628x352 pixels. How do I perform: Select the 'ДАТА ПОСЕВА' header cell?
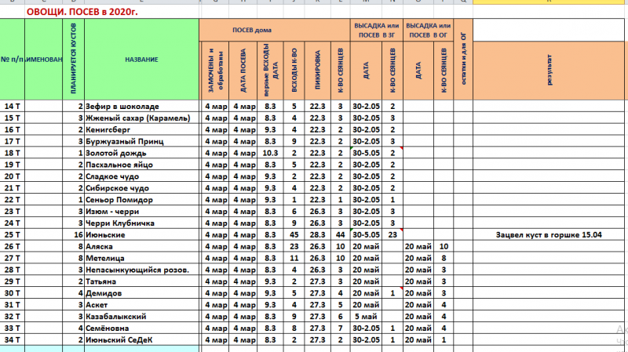(243, 71)
